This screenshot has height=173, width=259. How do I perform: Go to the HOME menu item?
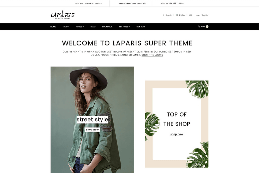point(53,26)
